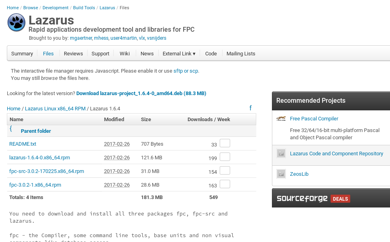Click the Lazarus Code and Component Repository icon
Image resolution: width=390 pixels, height=242 pixels.
click(x=281, y=153)
